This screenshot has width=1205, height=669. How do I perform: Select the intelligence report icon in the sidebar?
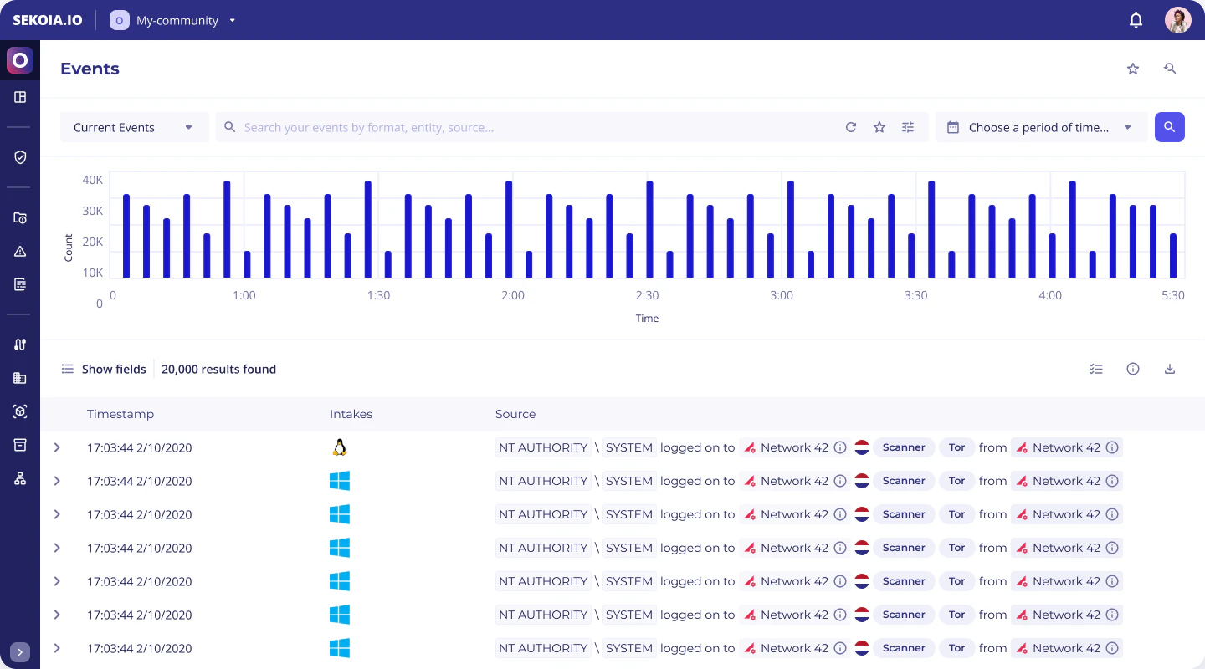click(x=19, y=284)
